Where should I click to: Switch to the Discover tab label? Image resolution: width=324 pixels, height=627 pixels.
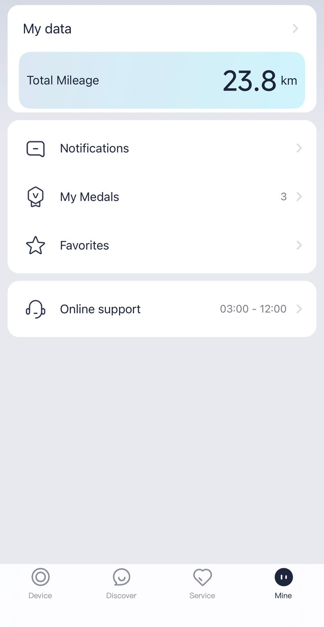point(121,596)
